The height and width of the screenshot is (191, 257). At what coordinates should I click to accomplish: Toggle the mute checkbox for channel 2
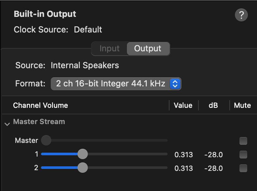coord(243,168)
